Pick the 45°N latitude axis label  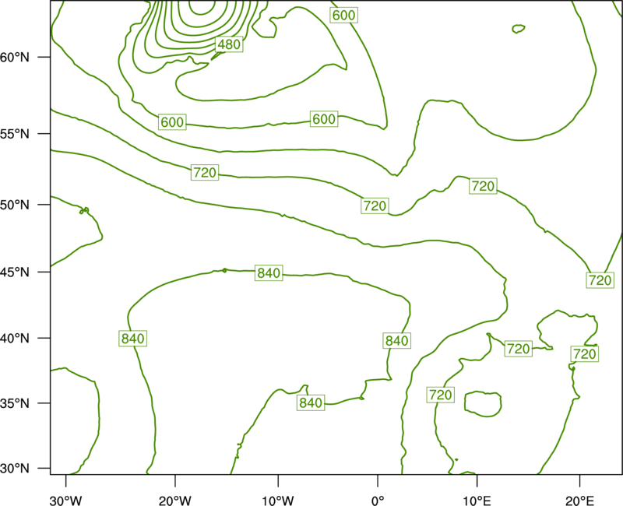[15, 272]
